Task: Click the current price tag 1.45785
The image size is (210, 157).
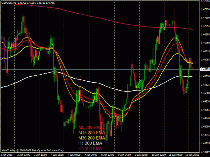Action: (205, 69)
